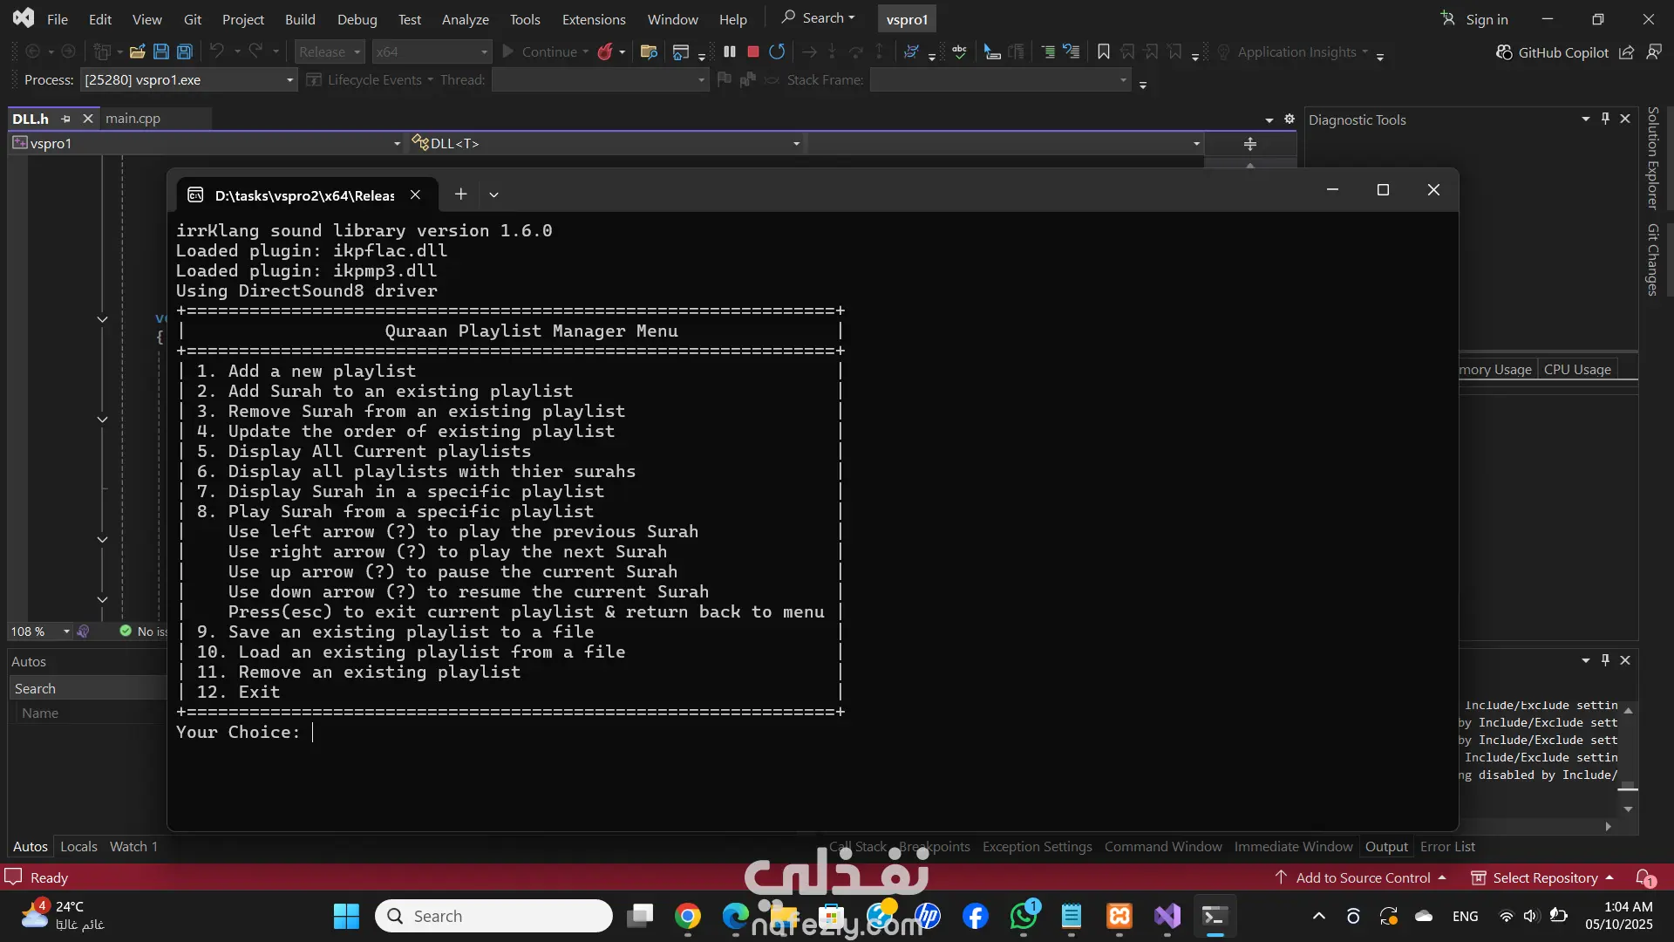Click the Break All pause icon
Image resolution: width=1674 pixels, height=942 pixels.
pos(730,51)
